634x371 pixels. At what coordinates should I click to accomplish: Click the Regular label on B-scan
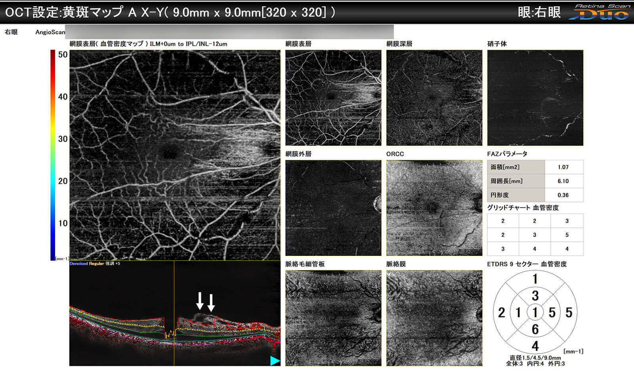point(96,263)
